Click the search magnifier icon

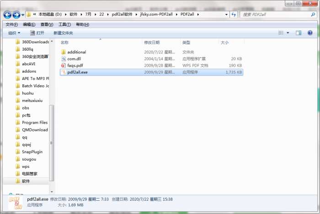click(313, 15)
